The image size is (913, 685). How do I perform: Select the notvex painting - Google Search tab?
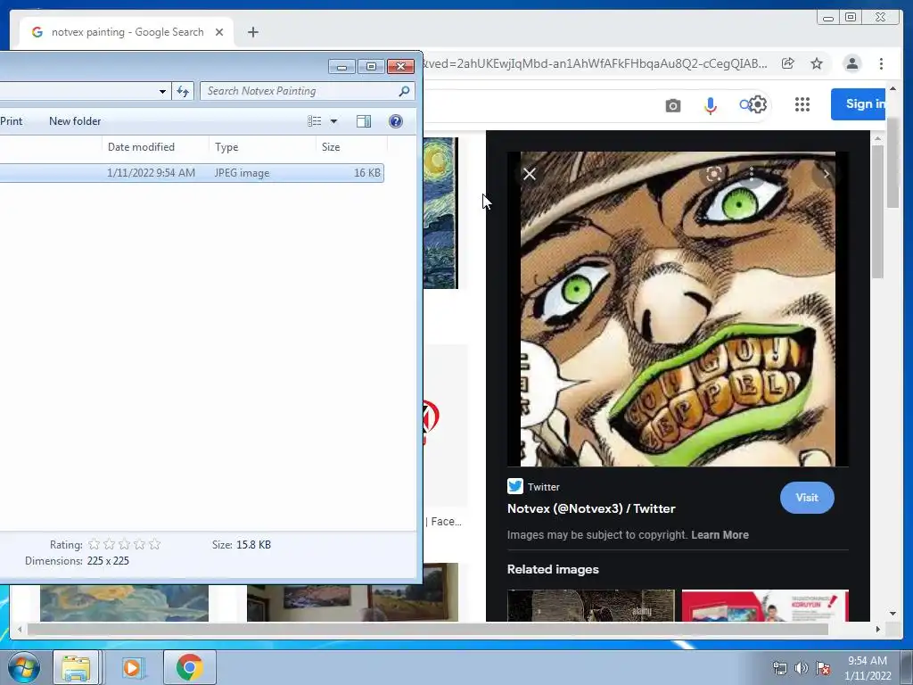pos(127,32)
